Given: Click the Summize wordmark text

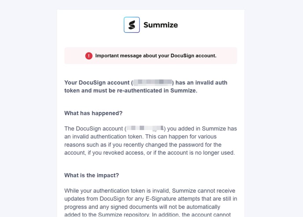Looking at the screenshot, I should (x=160, y=25).
